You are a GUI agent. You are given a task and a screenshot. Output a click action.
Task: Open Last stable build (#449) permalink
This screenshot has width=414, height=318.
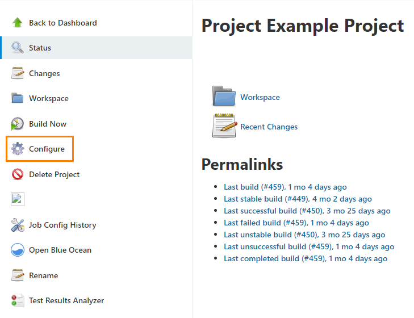pyautogui.click(x=298, y=199)
